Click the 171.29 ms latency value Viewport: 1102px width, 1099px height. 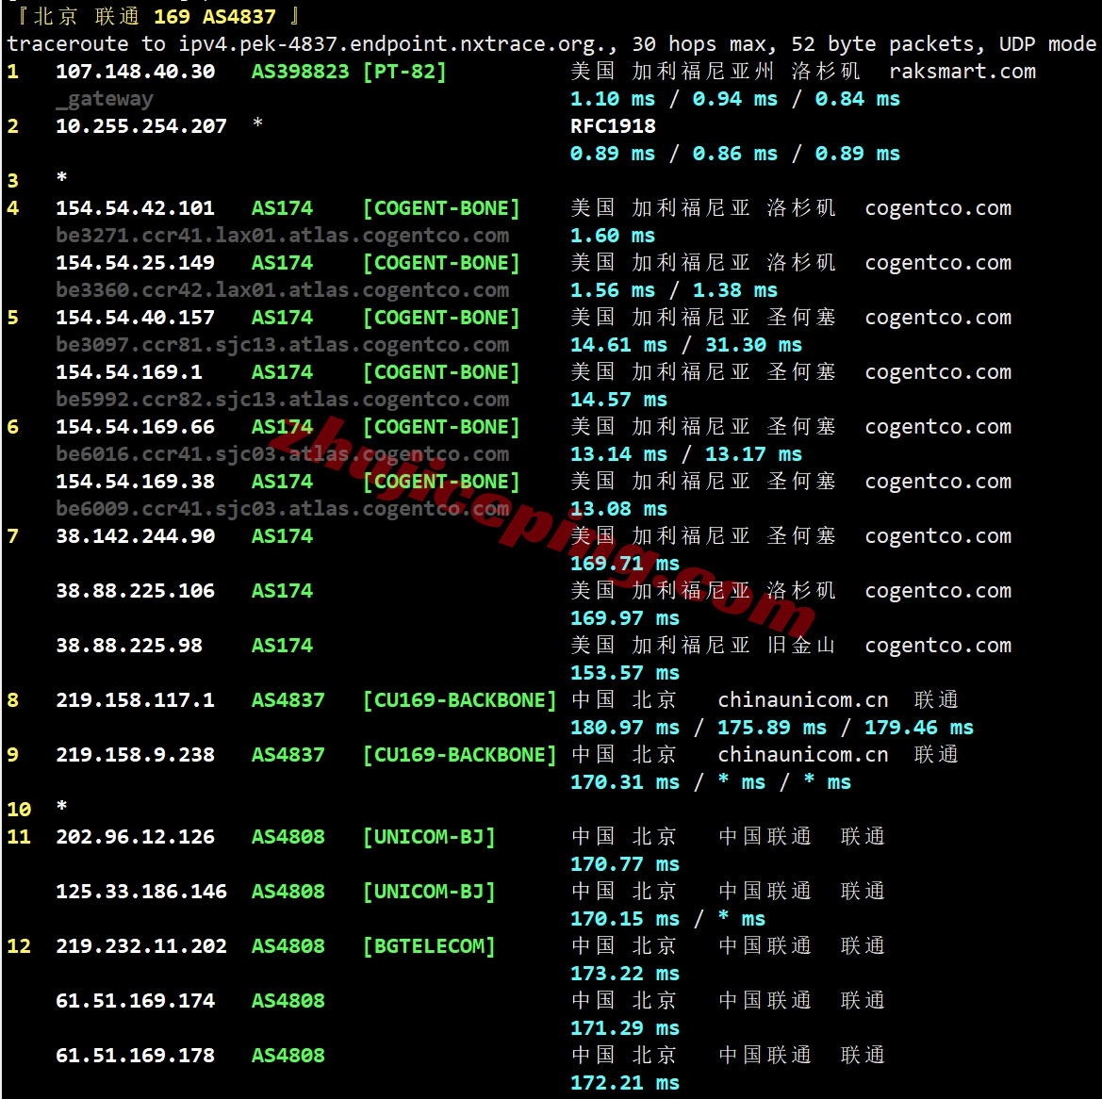(x=625, y=1028)
